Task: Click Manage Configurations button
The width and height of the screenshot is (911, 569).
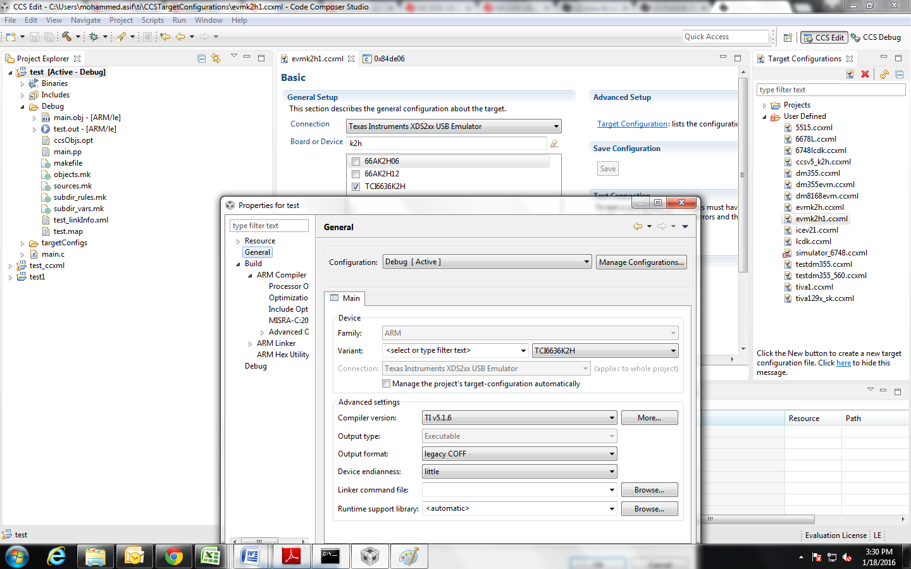Action: 641,262
